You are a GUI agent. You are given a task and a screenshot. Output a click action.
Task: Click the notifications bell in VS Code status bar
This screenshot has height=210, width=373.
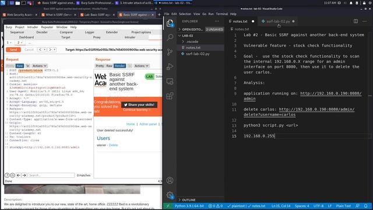coord(366,206)
